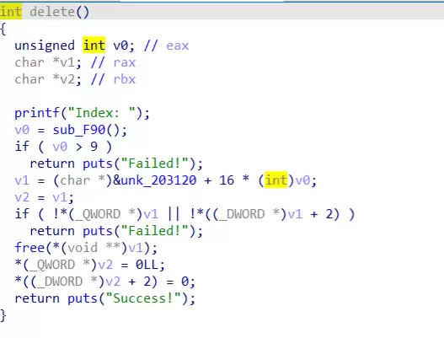Select the 0LL assignment value
The height and width of the screenshot is (338, 444).
[147, 265]
